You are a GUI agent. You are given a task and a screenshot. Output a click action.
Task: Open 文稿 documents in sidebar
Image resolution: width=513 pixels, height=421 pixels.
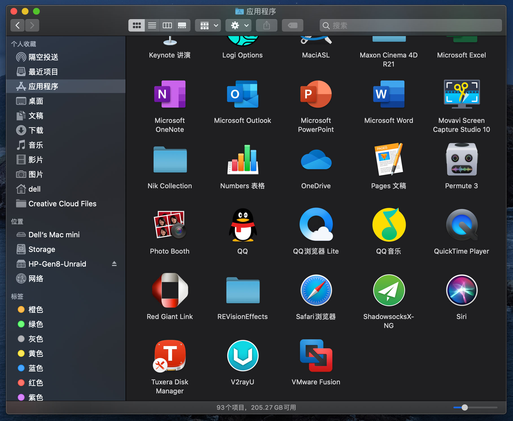66,116
